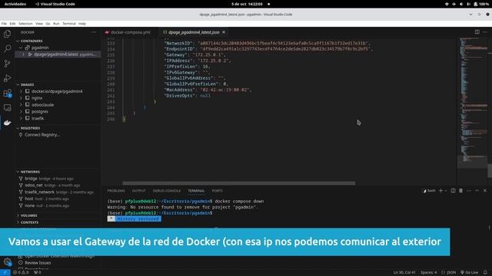Open the Search view in activity bar
492x276 pixels.
7,48
